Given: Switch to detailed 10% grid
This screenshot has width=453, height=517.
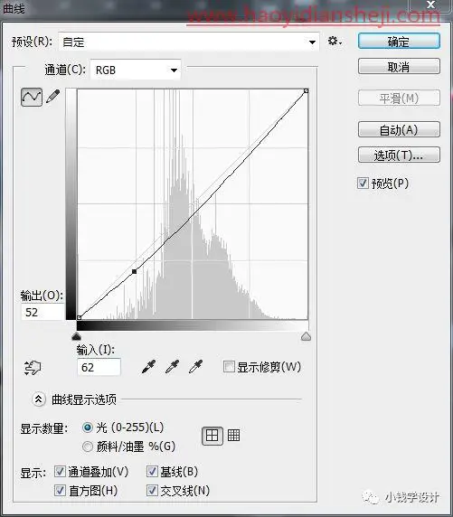Looking at the screenshot, I should (x=233, y=436).
